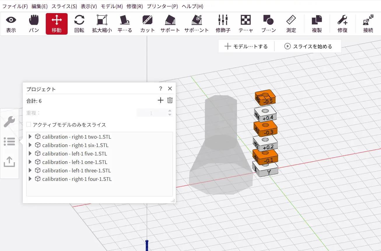
Task: Enable アクティブモデルのみをスライス checkbox
Action: click(29, 125)
